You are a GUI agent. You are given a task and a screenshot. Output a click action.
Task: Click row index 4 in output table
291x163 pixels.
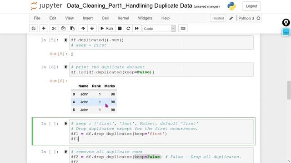coord(74,102)
